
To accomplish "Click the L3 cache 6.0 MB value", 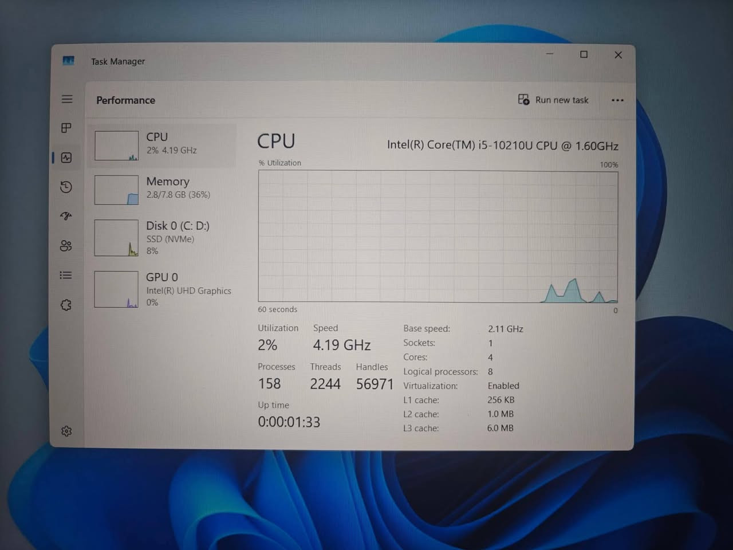I will [501, 428].
